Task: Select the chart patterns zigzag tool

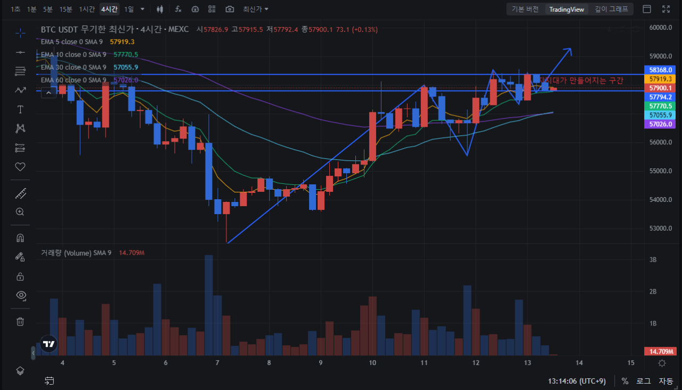Action: 20,90
